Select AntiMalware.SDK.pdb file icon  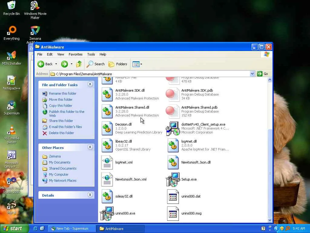pos(173,94)
